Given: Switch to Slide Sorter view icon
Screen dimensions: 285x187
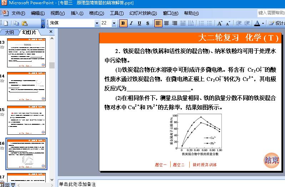Looking at the screenshot, I should click(7, 185).
